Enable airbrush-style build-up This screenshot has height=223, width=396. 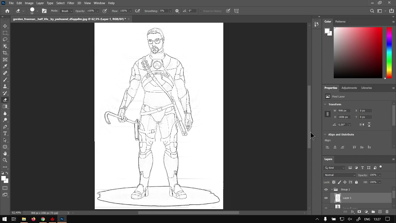click(x=137, y=11)
